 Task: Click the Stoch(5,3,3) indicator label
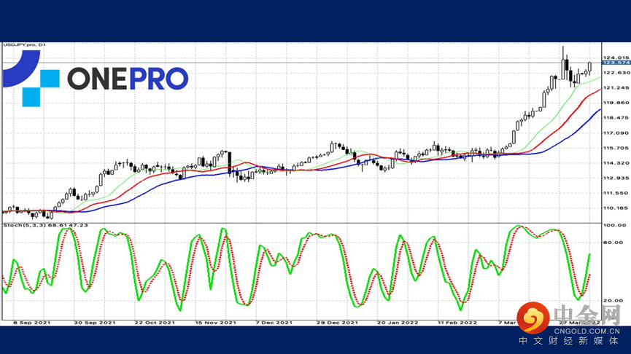[45, 226]
